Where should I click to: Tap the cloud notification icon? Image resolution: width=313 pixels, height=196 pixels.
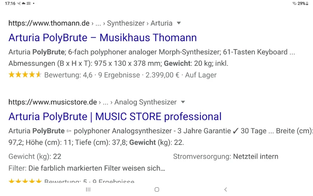pos(23,4)
